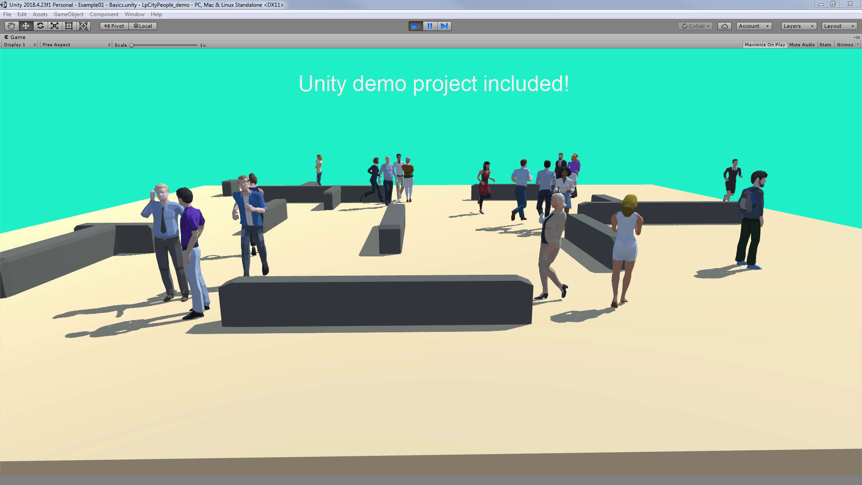Click the Scale slider handle
Screen dimensions: 862x485
pyautogui.click(x=132, y=45)
